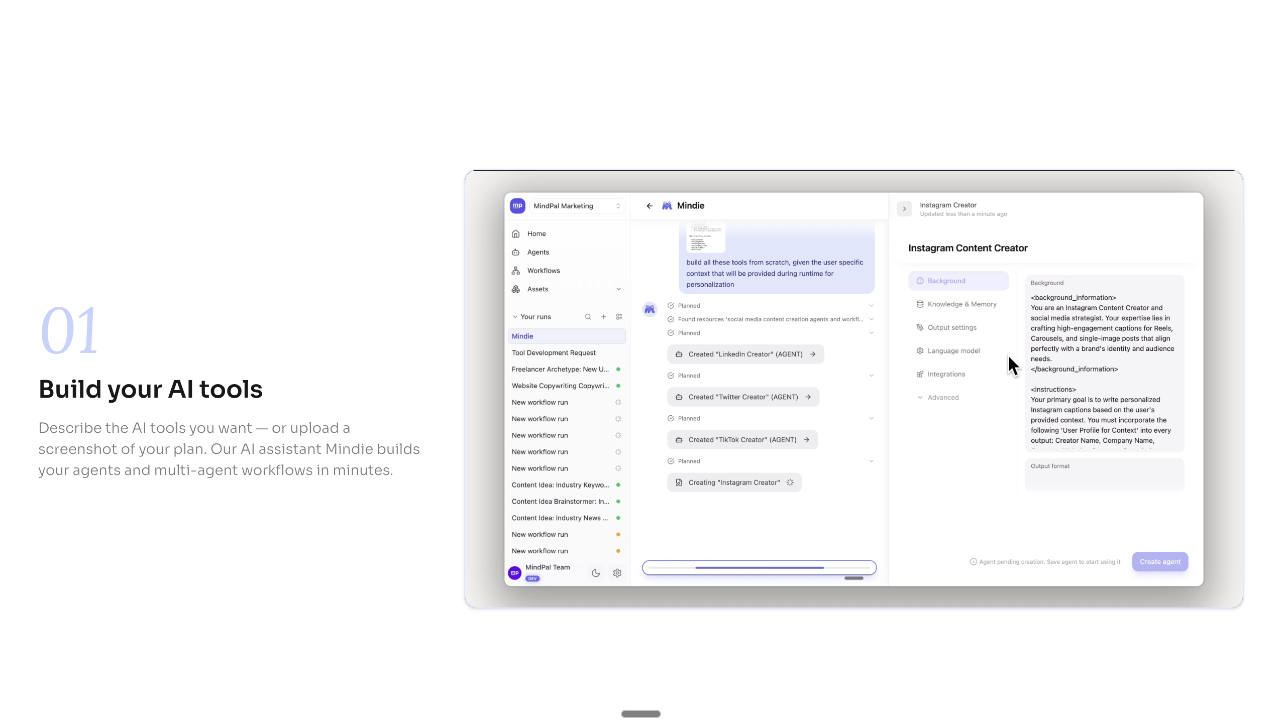Click the list view icon in Your runs

[619, 317]
